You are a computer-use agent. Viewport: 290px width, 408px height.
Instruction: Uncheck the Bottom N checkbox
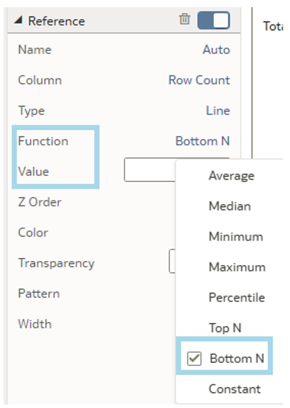coord(194,358)
